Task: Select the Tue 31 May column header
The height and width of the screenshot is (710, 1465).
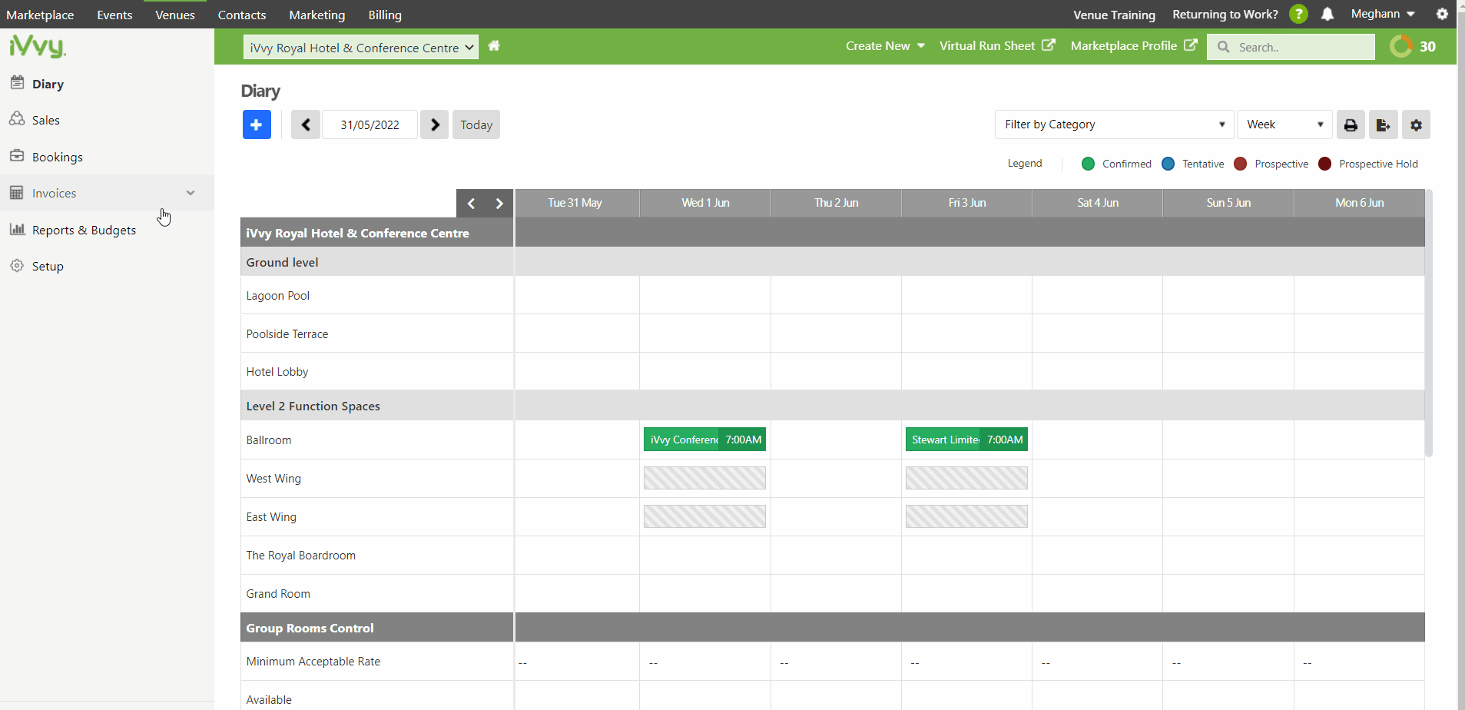Action: (576, 203)
